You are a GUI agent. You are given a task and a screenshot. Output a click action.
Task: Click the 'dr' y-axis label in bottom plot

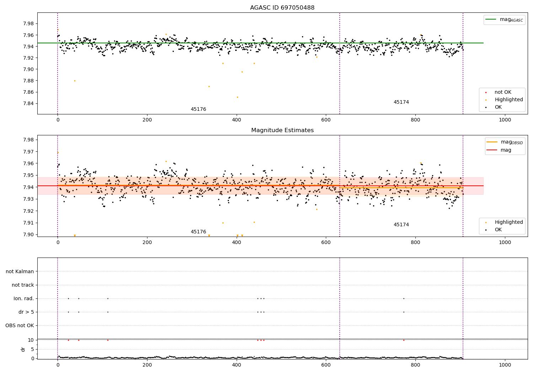point(23,349)
